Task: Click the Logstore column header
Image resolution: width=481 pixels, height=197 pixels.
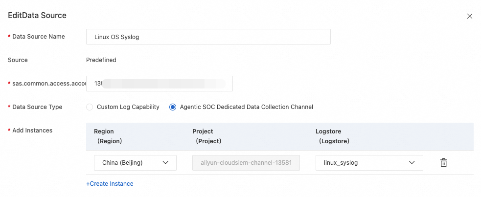Action: (333, 136)
